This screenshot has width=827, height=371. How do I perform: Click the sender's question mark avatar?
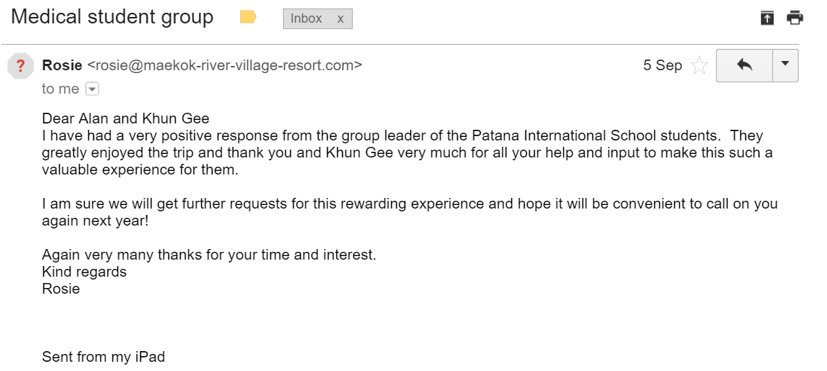21,66
